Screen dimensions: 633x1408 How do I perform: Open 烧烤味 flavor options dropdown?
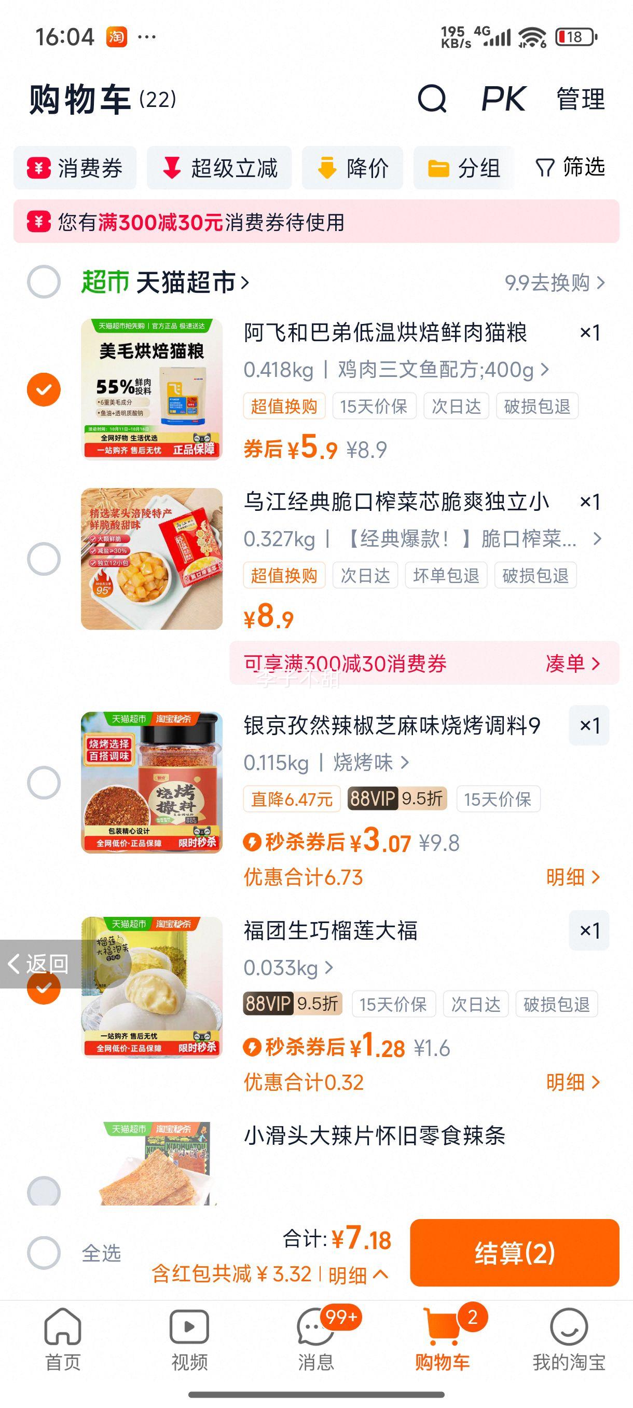pos(370,763)
